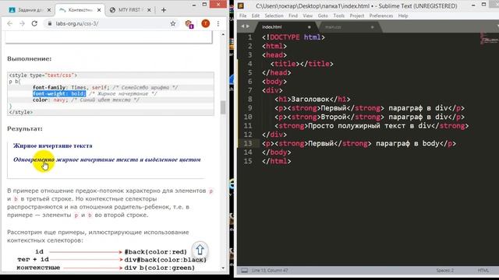This screenshot has height=280, width=499.
Task: Open Sublime Text File menu
Action: click(x=242, y=16)
